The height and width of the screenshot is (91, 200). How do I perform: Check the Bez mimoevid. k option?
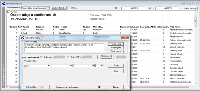pos(98,56)
